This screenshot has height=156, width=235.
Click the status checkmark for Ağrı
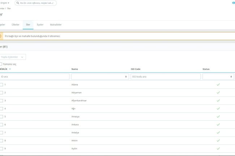pos(218,108)
